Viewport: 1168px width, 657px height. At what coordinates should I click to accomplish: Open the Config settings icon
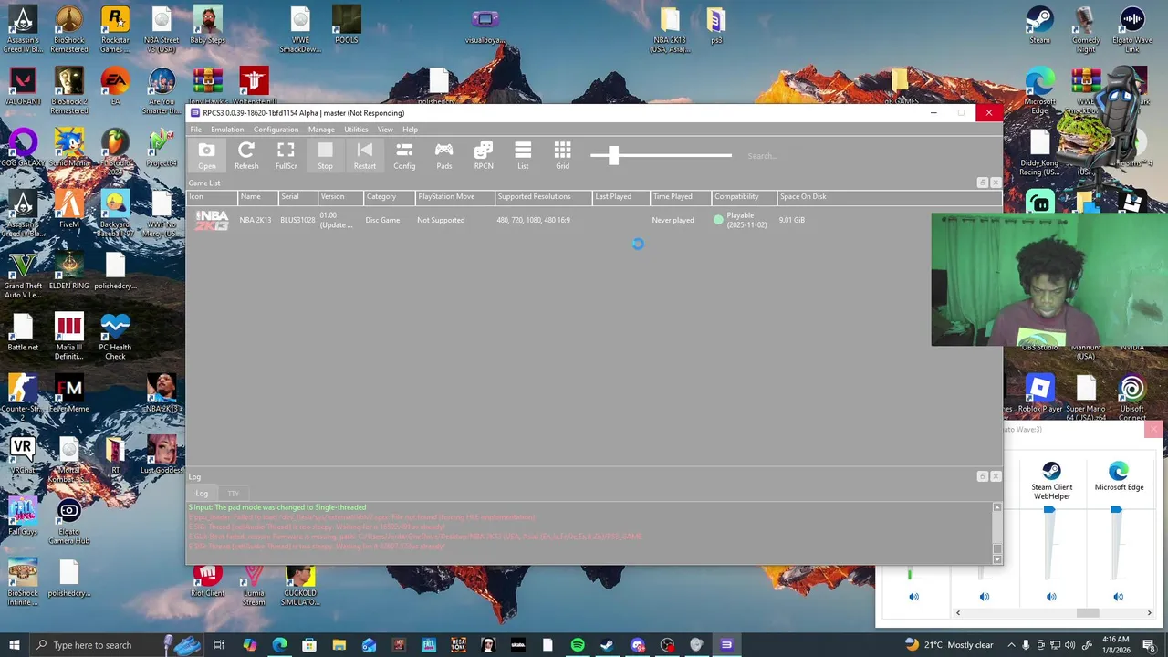pyautogui.click(x=404, y=155)
